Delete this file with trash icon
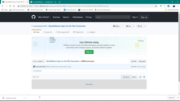Image resolution: width=180 pixels, height=101 pixels. [144, 77]
